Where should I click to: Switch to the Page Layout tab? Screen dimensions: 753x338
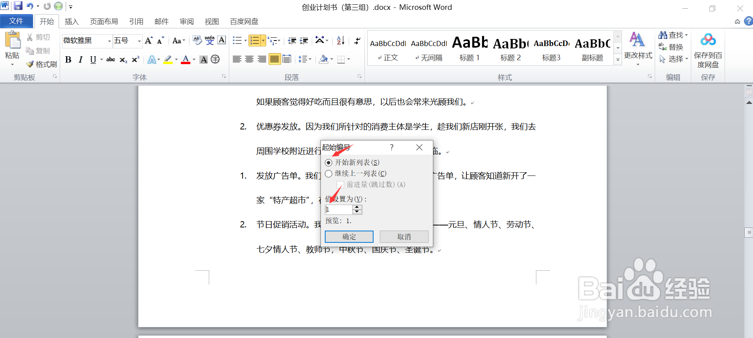pos(104,22)
